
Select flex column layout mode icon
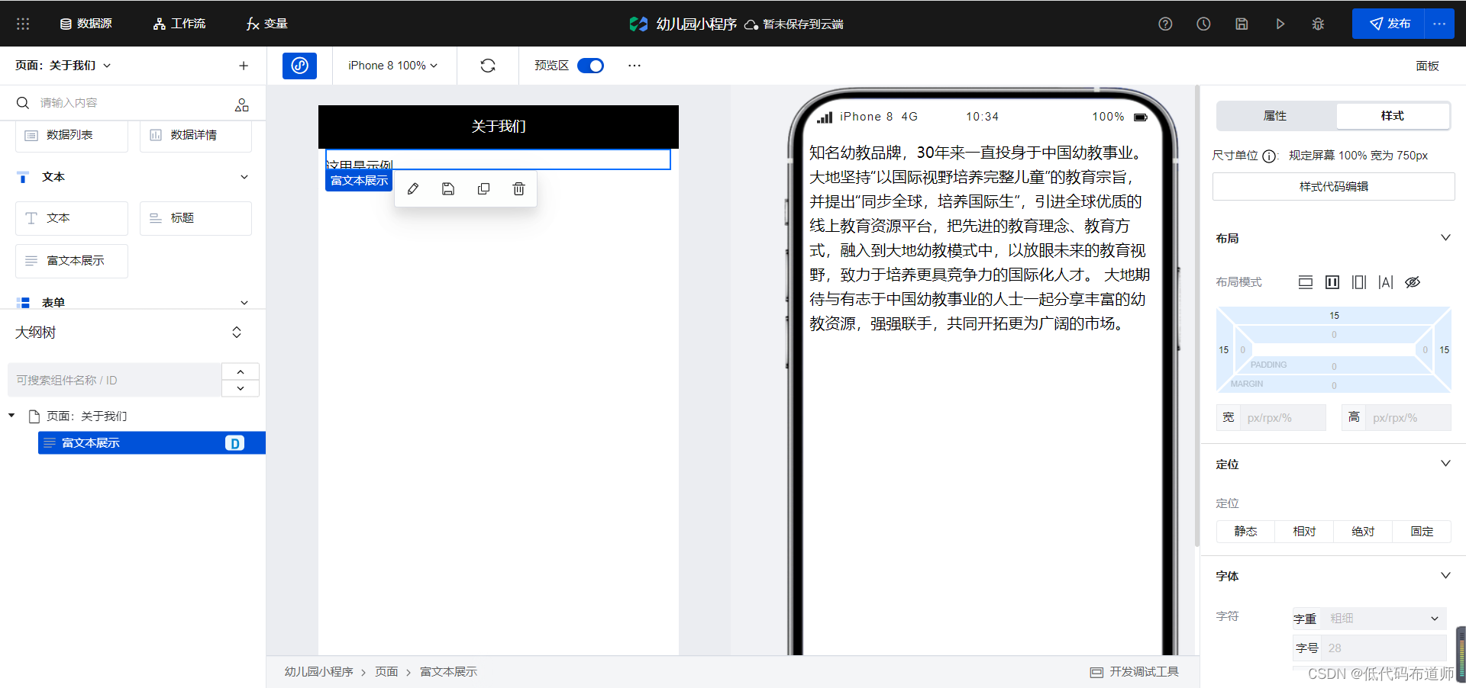point(1332,282)
